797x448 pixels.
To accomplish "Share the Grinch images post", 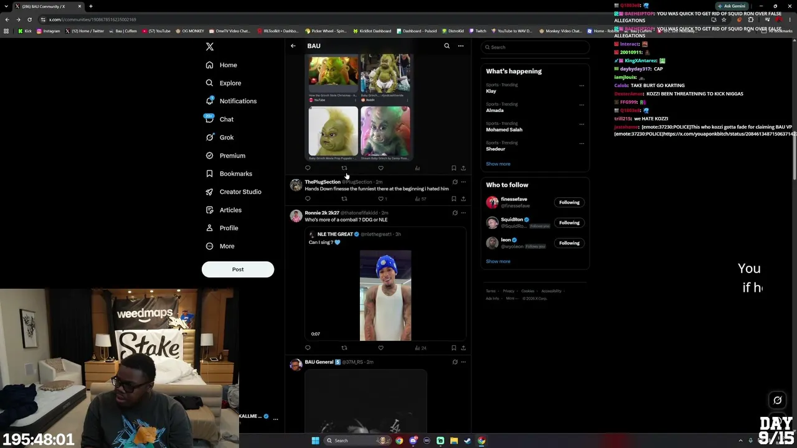I will pos(463,168).
